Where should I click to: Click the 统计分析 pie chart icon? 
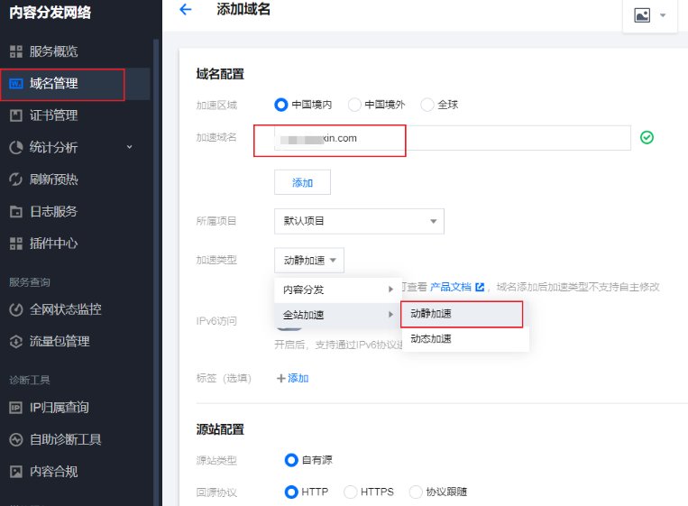[x=16, y=147]
